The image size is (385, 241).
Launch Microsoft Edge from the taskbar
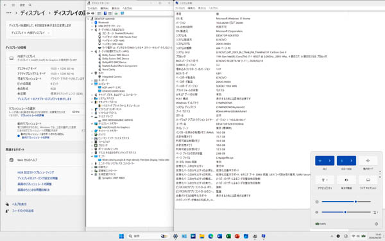click(210, 236)
